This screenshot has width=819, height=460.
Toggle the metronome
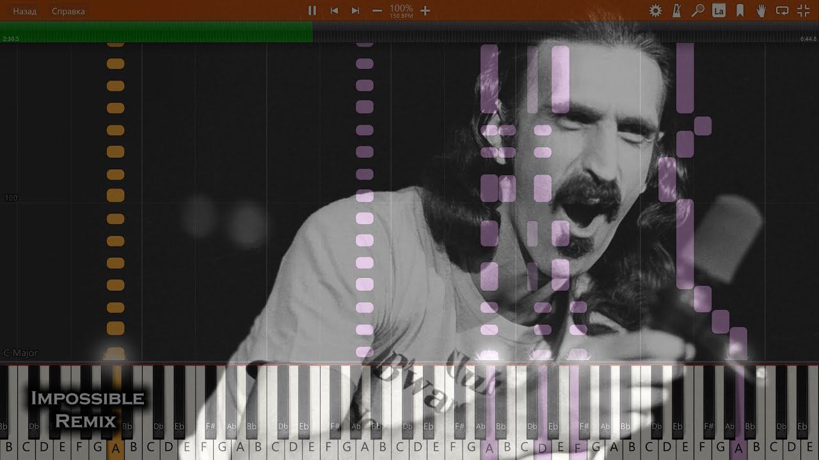[677, 11]
